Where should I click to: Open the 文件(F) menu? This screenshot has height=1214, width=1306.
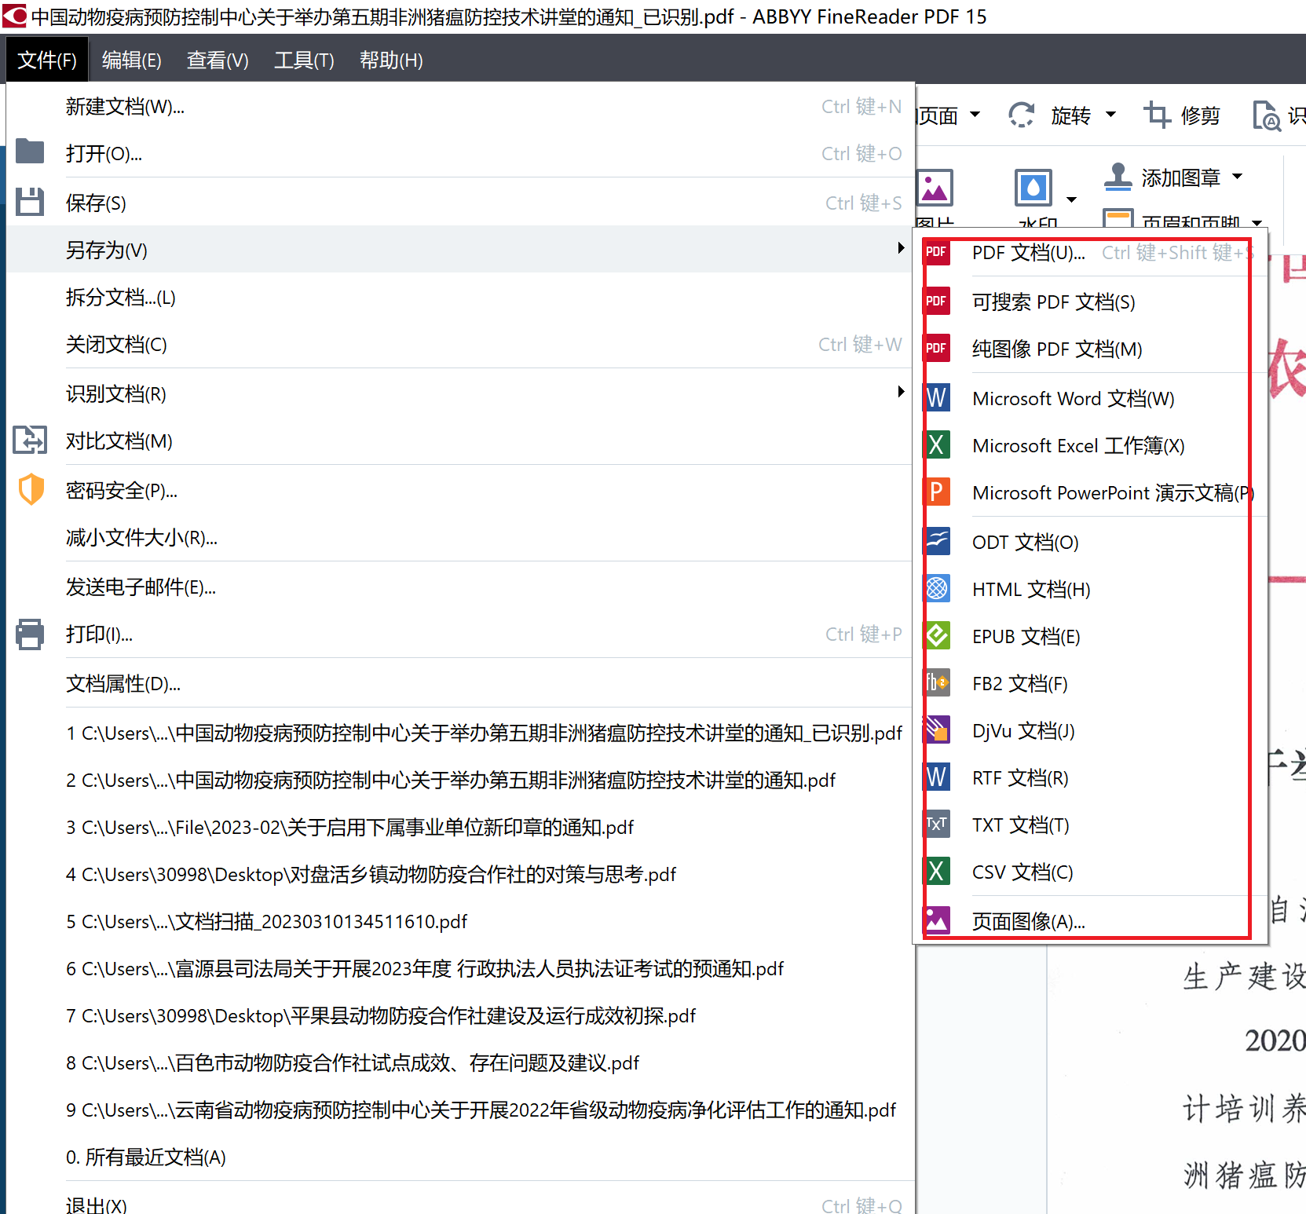click(47, 60)
